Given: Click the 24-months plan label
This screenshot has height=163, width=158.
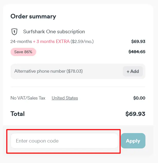Looking at the screenshot, I should pos(21,41).
